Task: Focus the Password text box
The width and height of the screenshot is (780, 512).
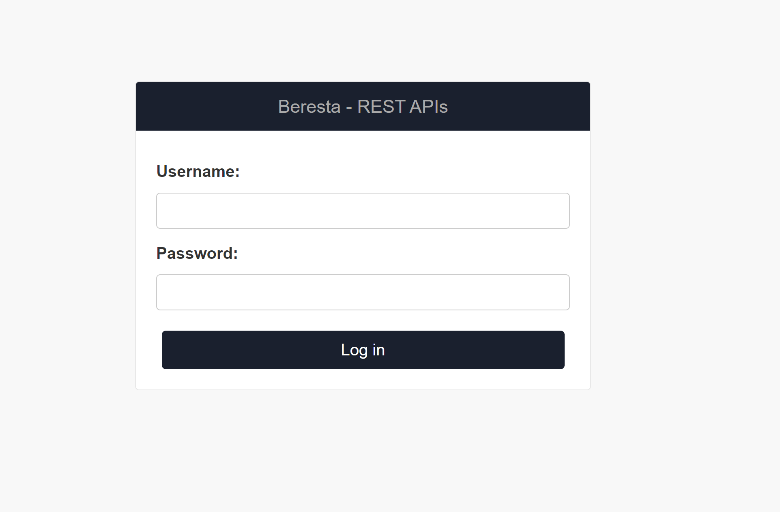Action: click(x=363, y=292)
